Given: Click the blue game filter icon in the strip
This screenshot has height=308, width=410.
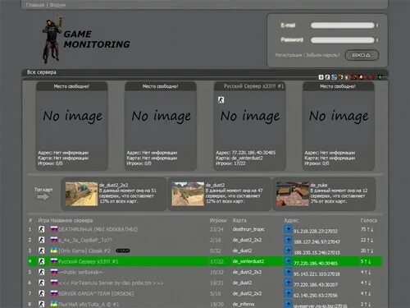Looking at the screenshot, I should (x=334, y=77).
